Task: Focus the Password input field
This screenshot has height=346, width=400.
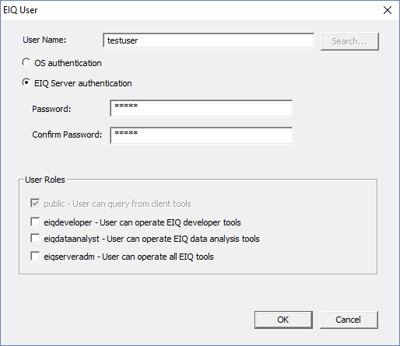Action: (202, 108)
